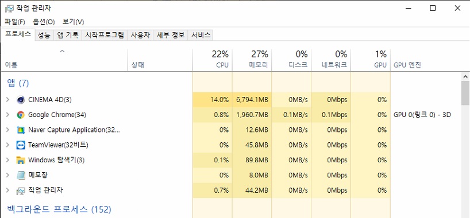Screen dimensions: 470x218
Task: Click the Google Chrome icon in list
Action: [x=21, y=115]
